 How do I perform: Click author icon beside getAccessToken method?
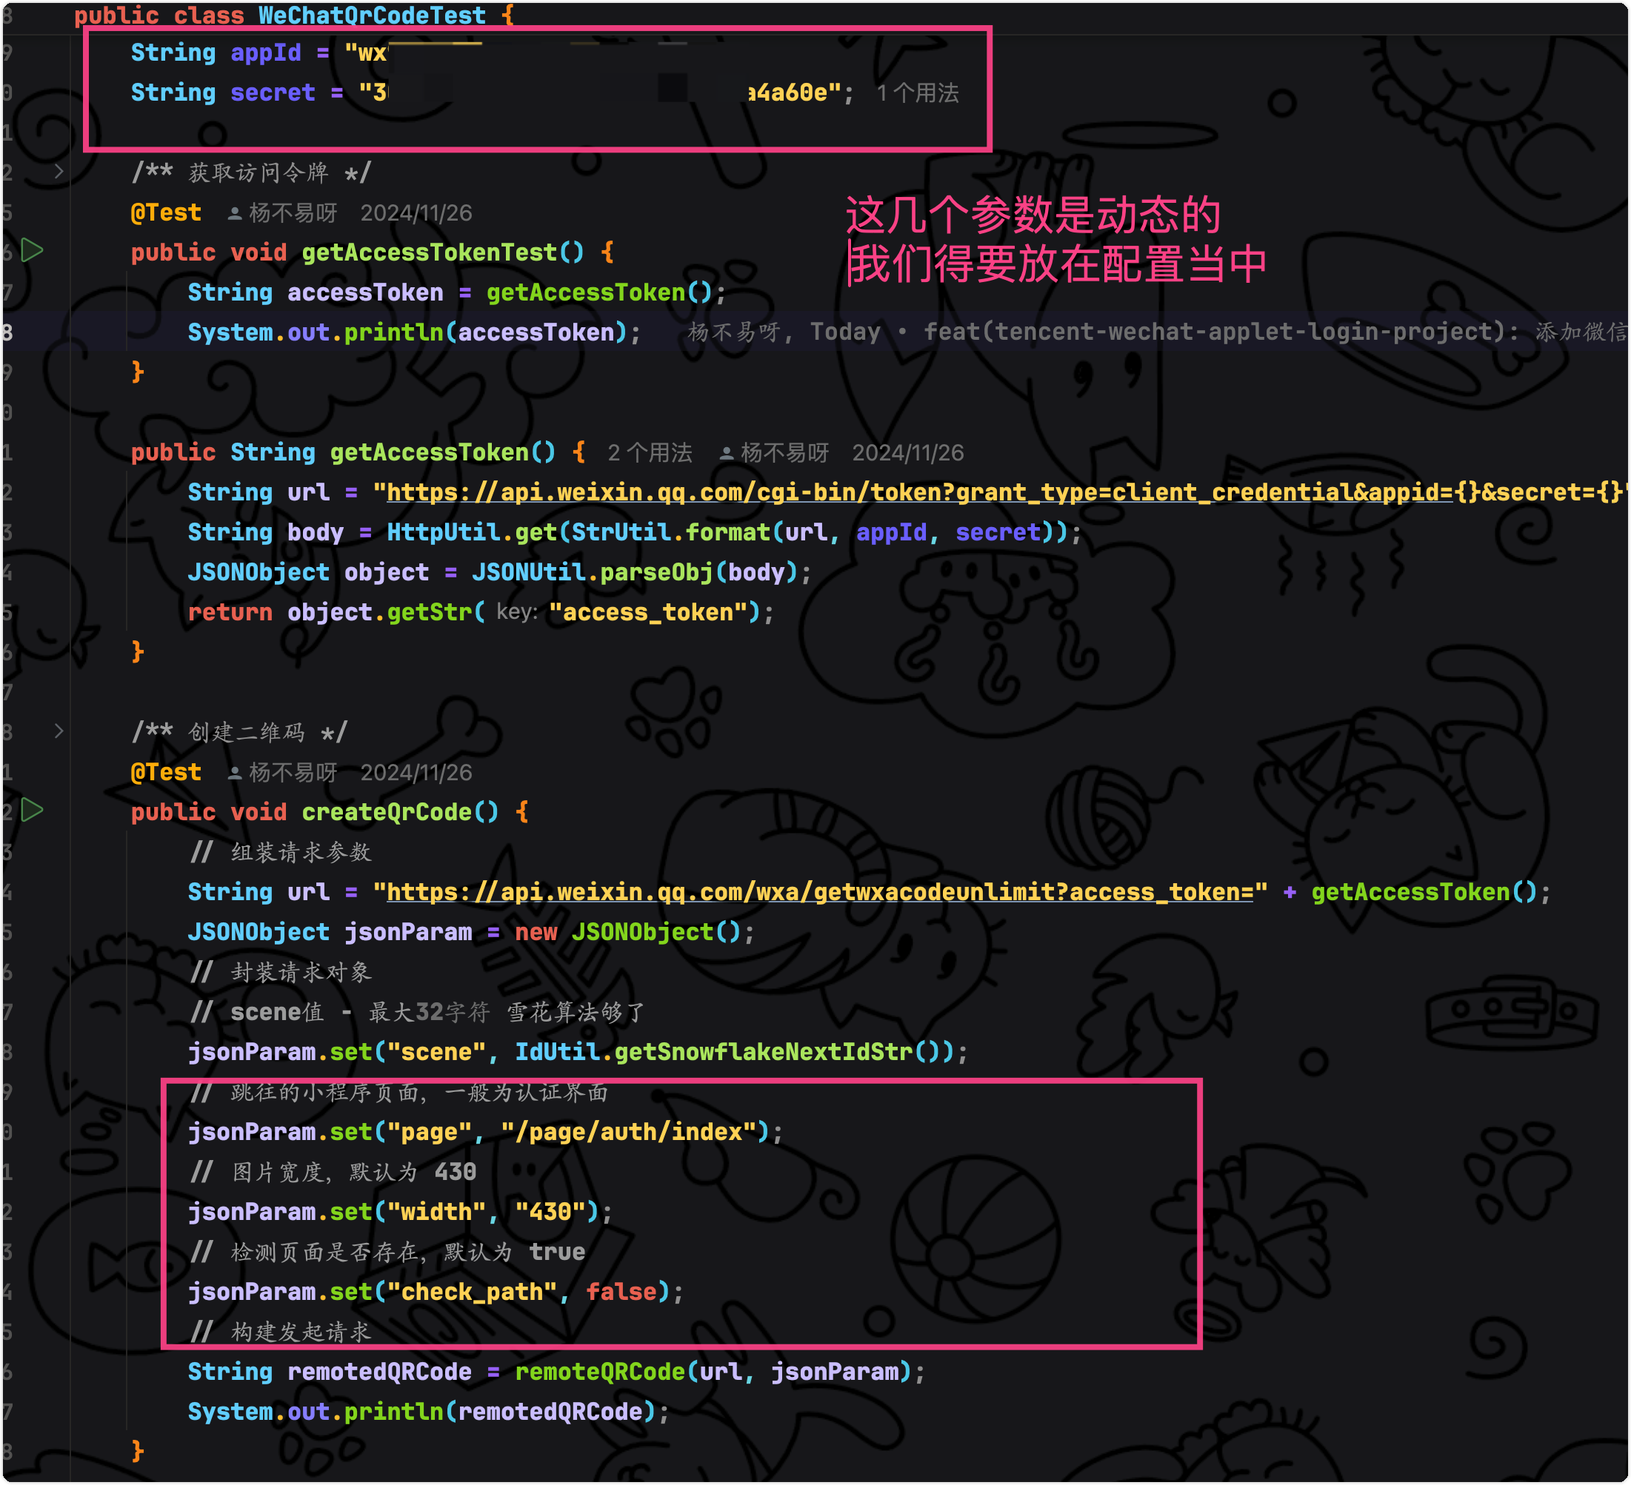click(x=727, y=454)
